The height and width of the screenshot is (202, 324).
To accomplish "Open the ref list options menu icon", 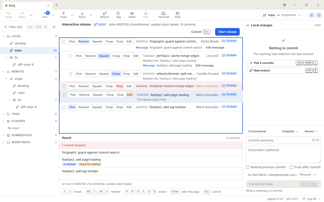I will click(54, 27).
